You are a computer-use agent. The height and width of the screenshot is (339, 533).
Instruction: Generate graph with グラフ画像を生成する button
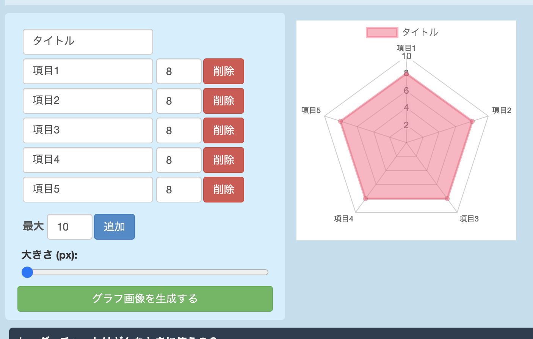click(145, 299)
